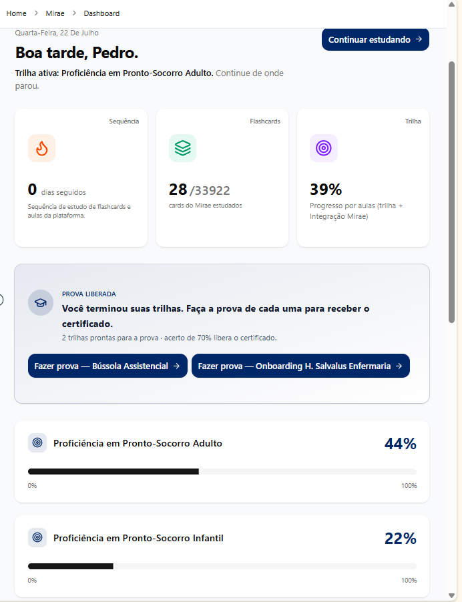The height and width of the screenshot is (602, 462).
Task: Click Trilha ativa line under greeting
Action: pos(149,79)
